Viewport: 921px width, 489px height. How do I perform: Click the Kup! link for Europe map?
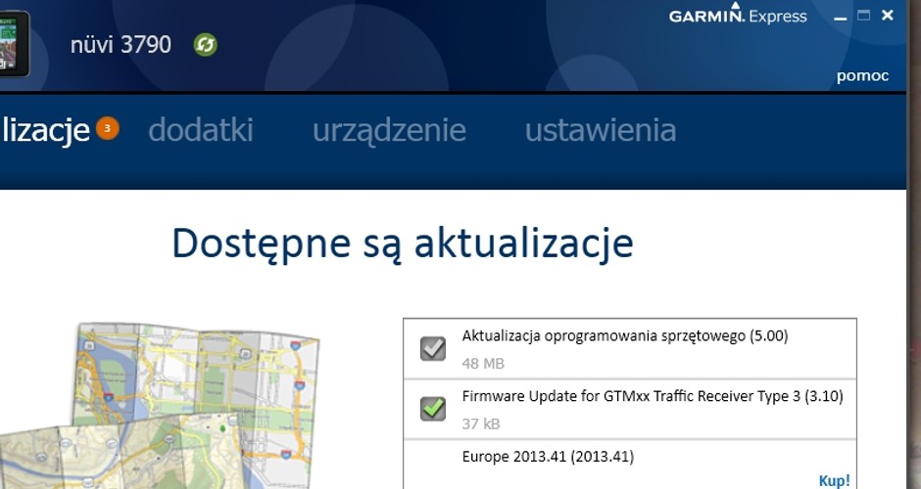pos(834,481)
